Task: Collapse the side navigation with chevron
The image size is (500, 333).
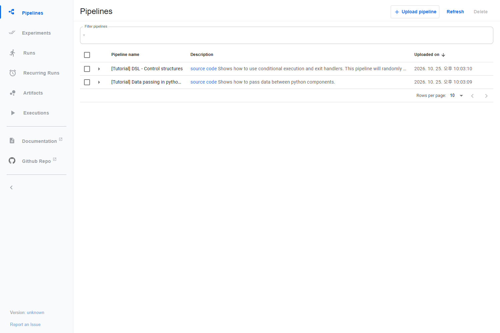Action: click(11, 187)
